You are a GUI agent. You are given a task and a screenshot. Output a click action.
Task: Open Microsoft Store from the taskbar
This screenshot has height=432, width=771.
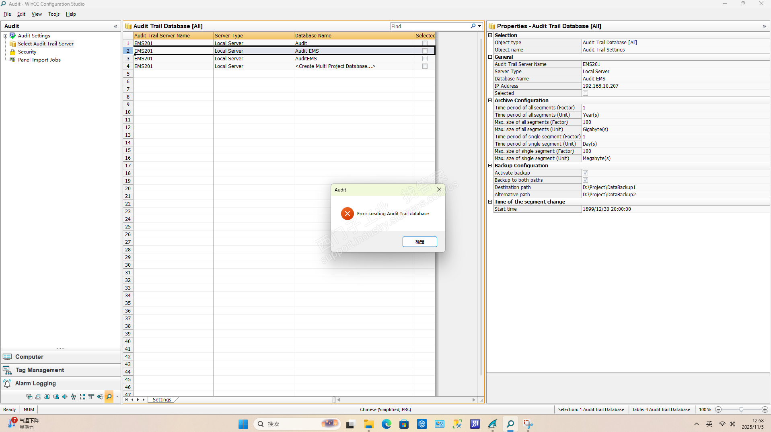pos(404,424)
